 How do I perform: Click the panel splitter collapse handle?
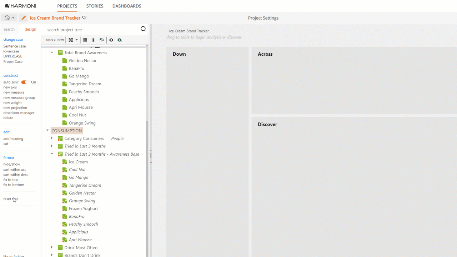click(x=151, y=155)
